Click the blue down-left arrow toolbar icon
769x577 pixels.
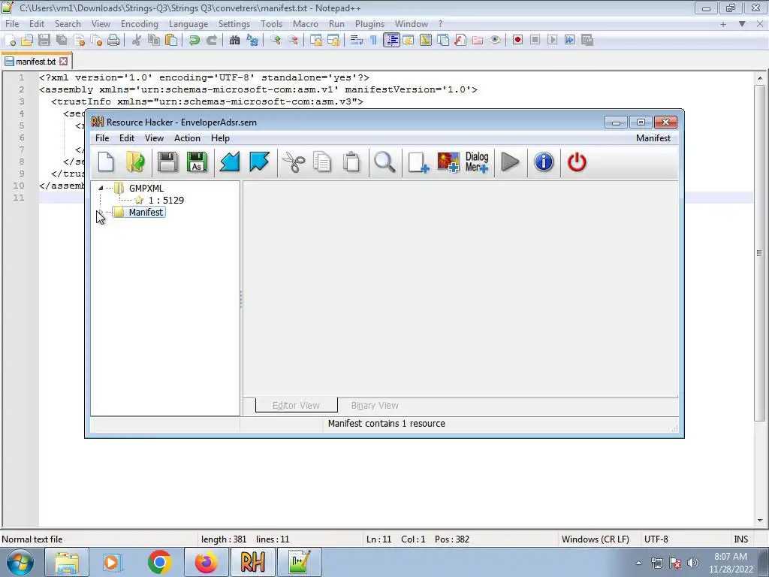(230, 162)
